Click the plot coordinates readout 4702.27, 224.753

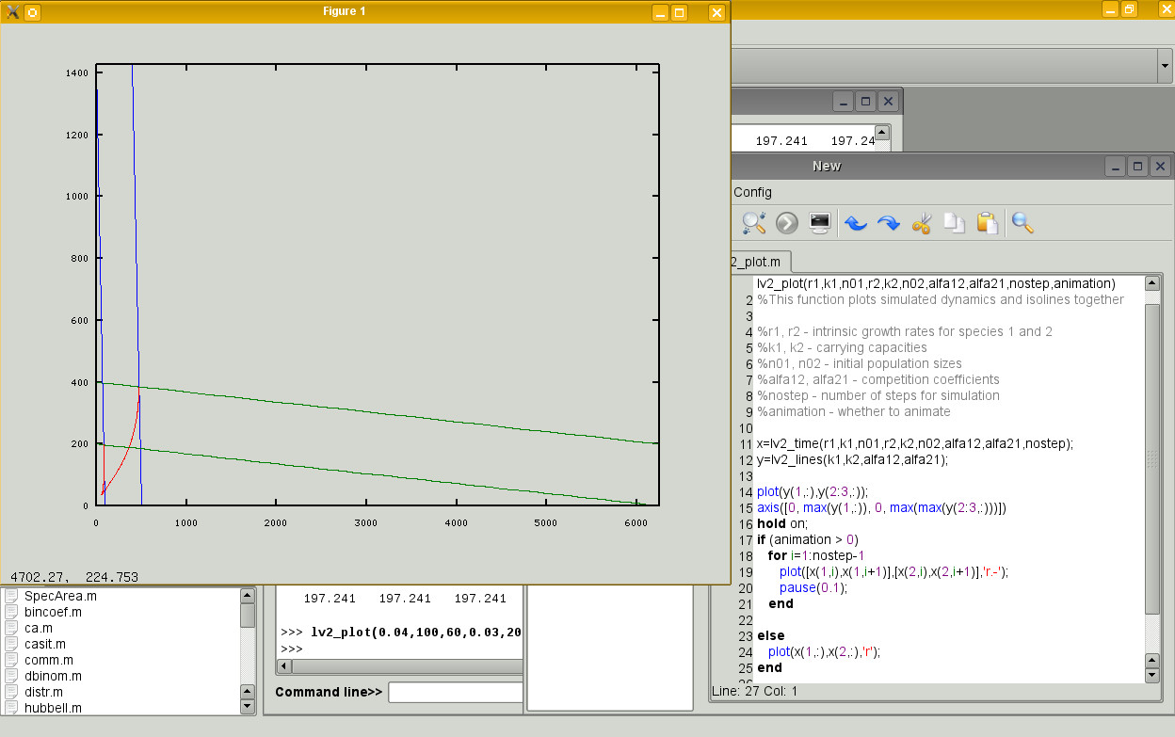74,576
